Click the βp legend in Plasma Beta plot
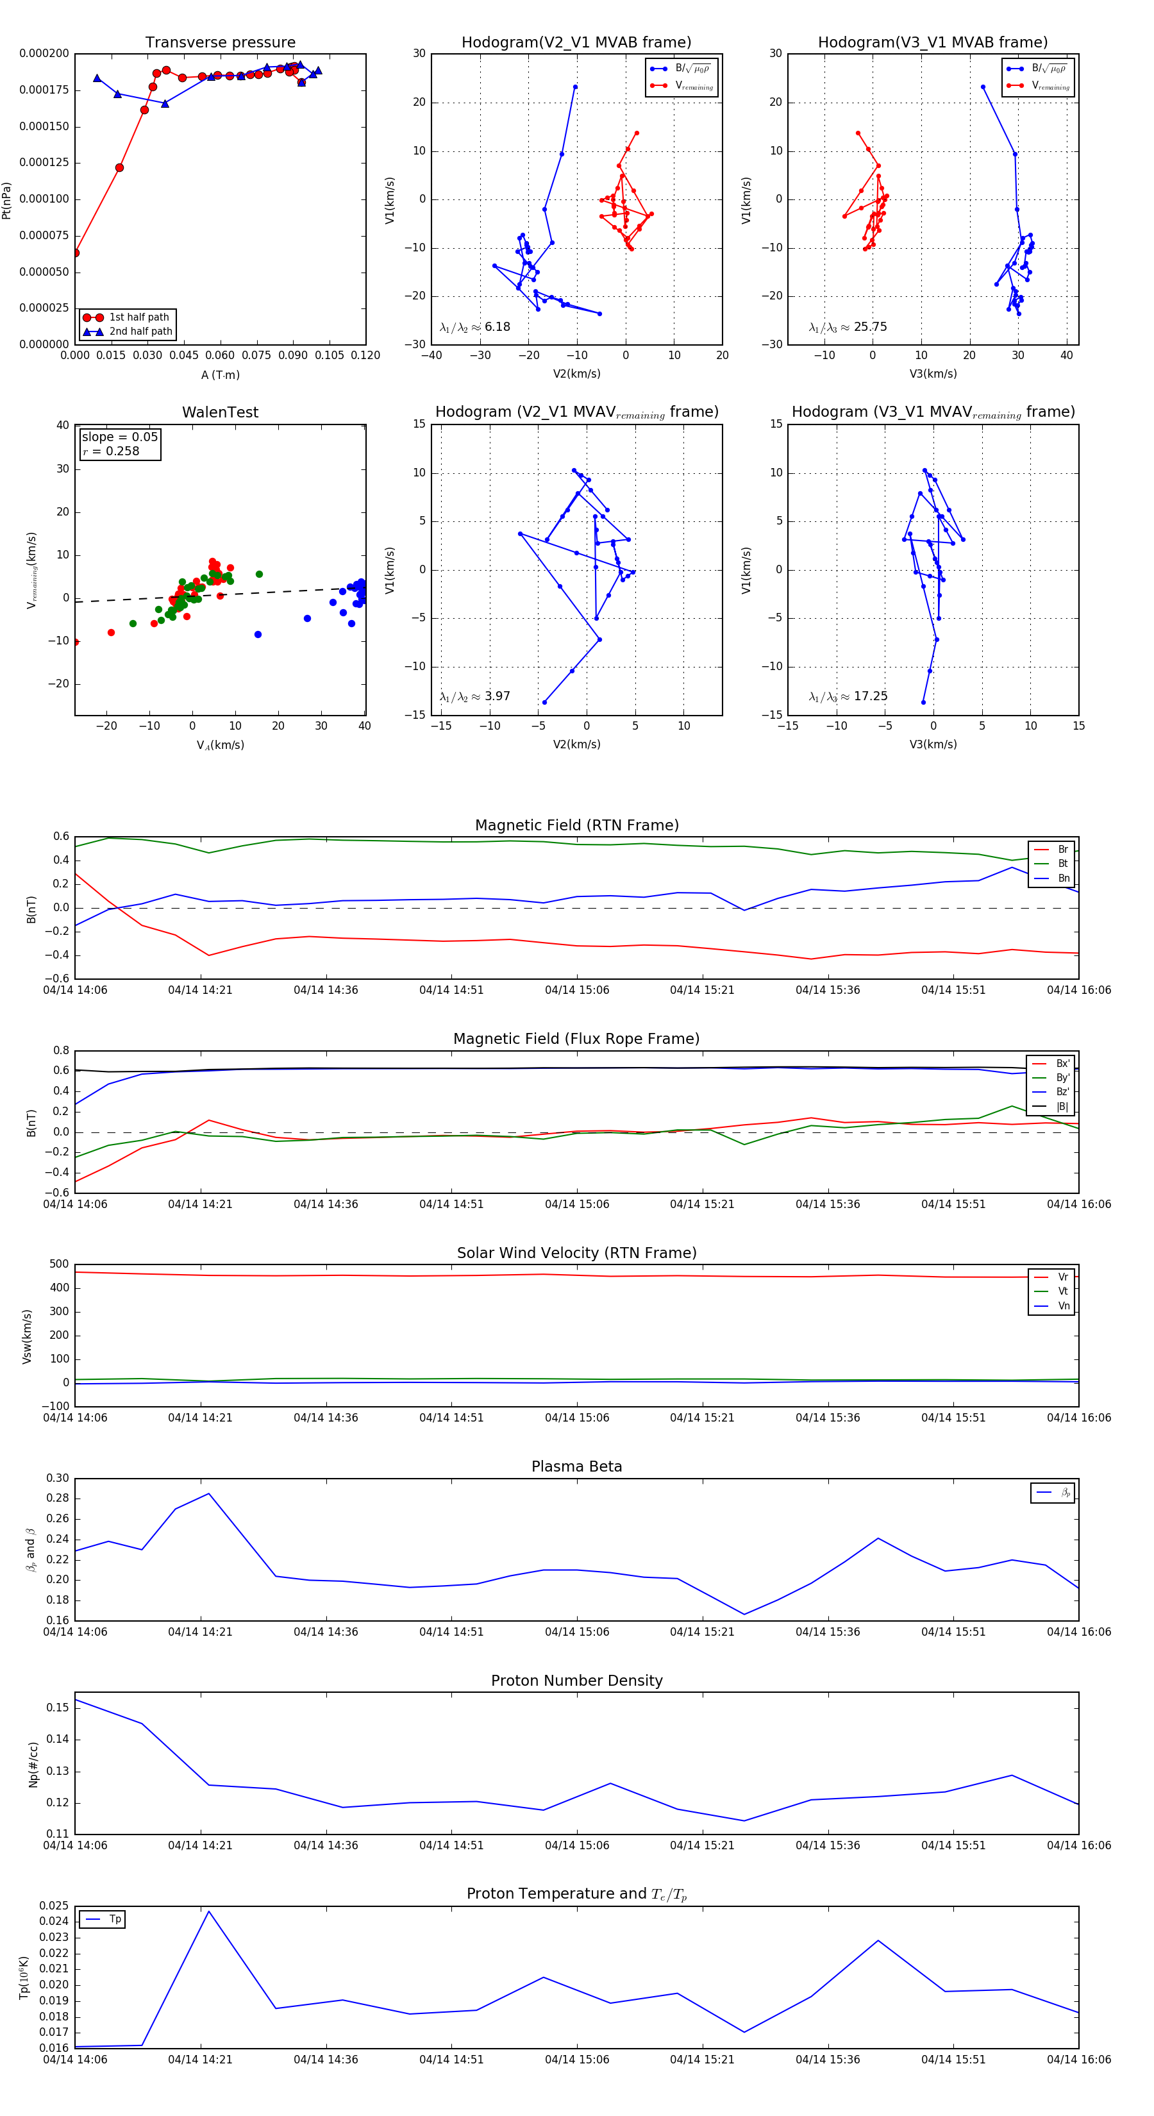 coord(1053,1493)
